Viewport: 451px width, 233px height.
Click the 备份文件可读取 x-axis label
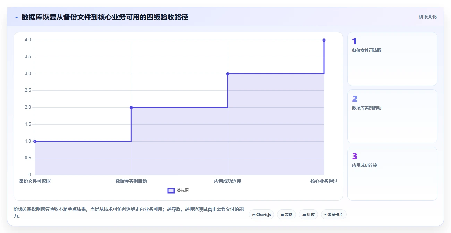coord(35,181)
